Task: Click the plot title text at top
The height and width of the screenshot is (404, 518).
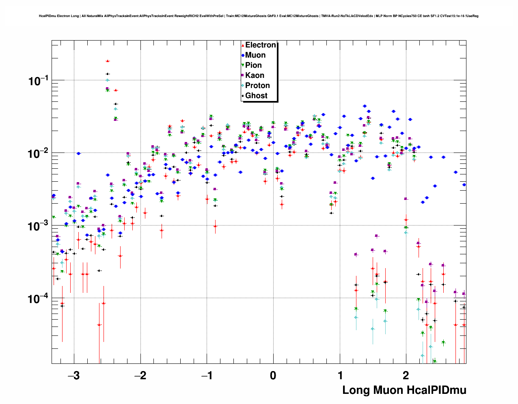Action: pyautogui.click(x=259, y=16)
